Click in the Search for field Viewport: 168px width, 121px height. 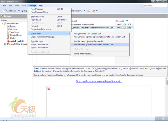tap(155, 6)
